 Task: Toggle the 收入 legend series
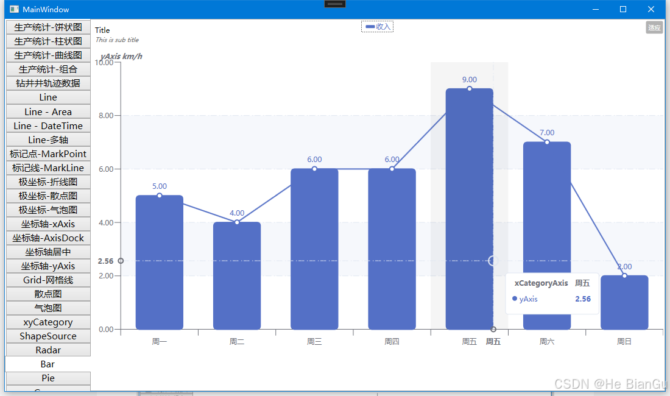377,26
